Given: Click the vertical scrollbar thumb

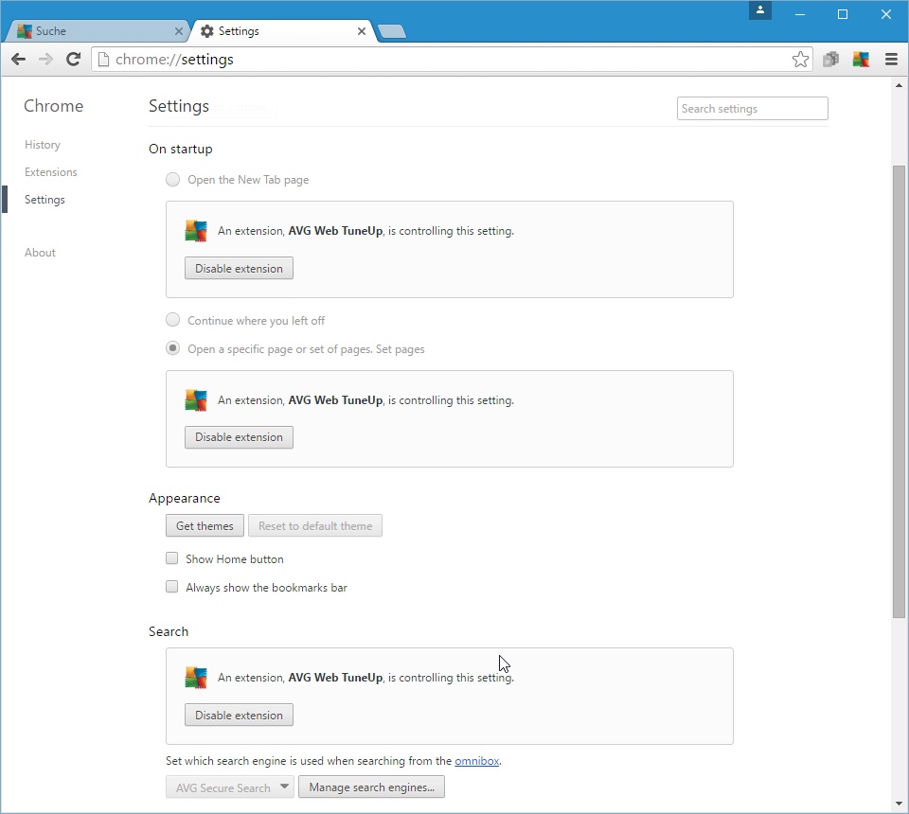Looking at the screenshot, I should tap(899, 392).
